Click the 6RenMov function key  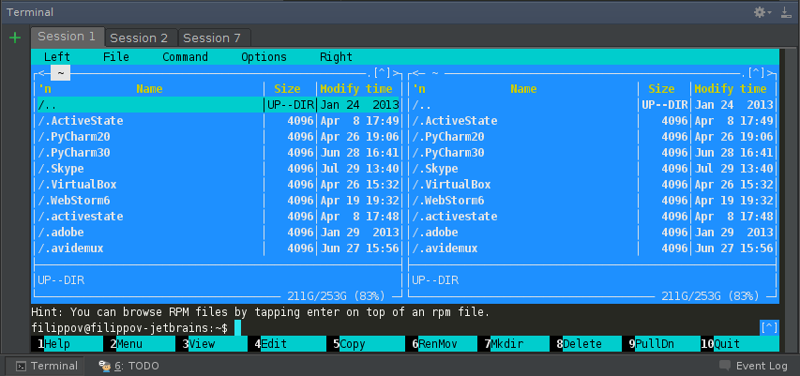442,344
